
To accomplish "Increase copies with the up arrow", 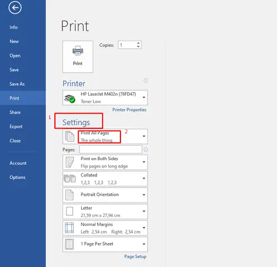I will click(x=138, y=43).
